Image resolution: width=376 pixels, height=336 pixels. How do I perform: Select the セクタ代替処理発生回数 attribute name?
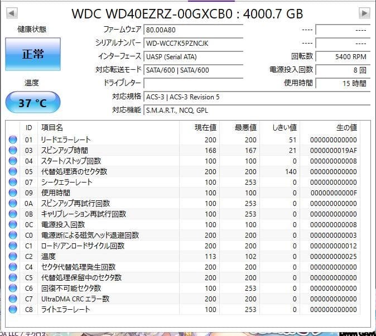pyautogui.click(x=79, y=267)
